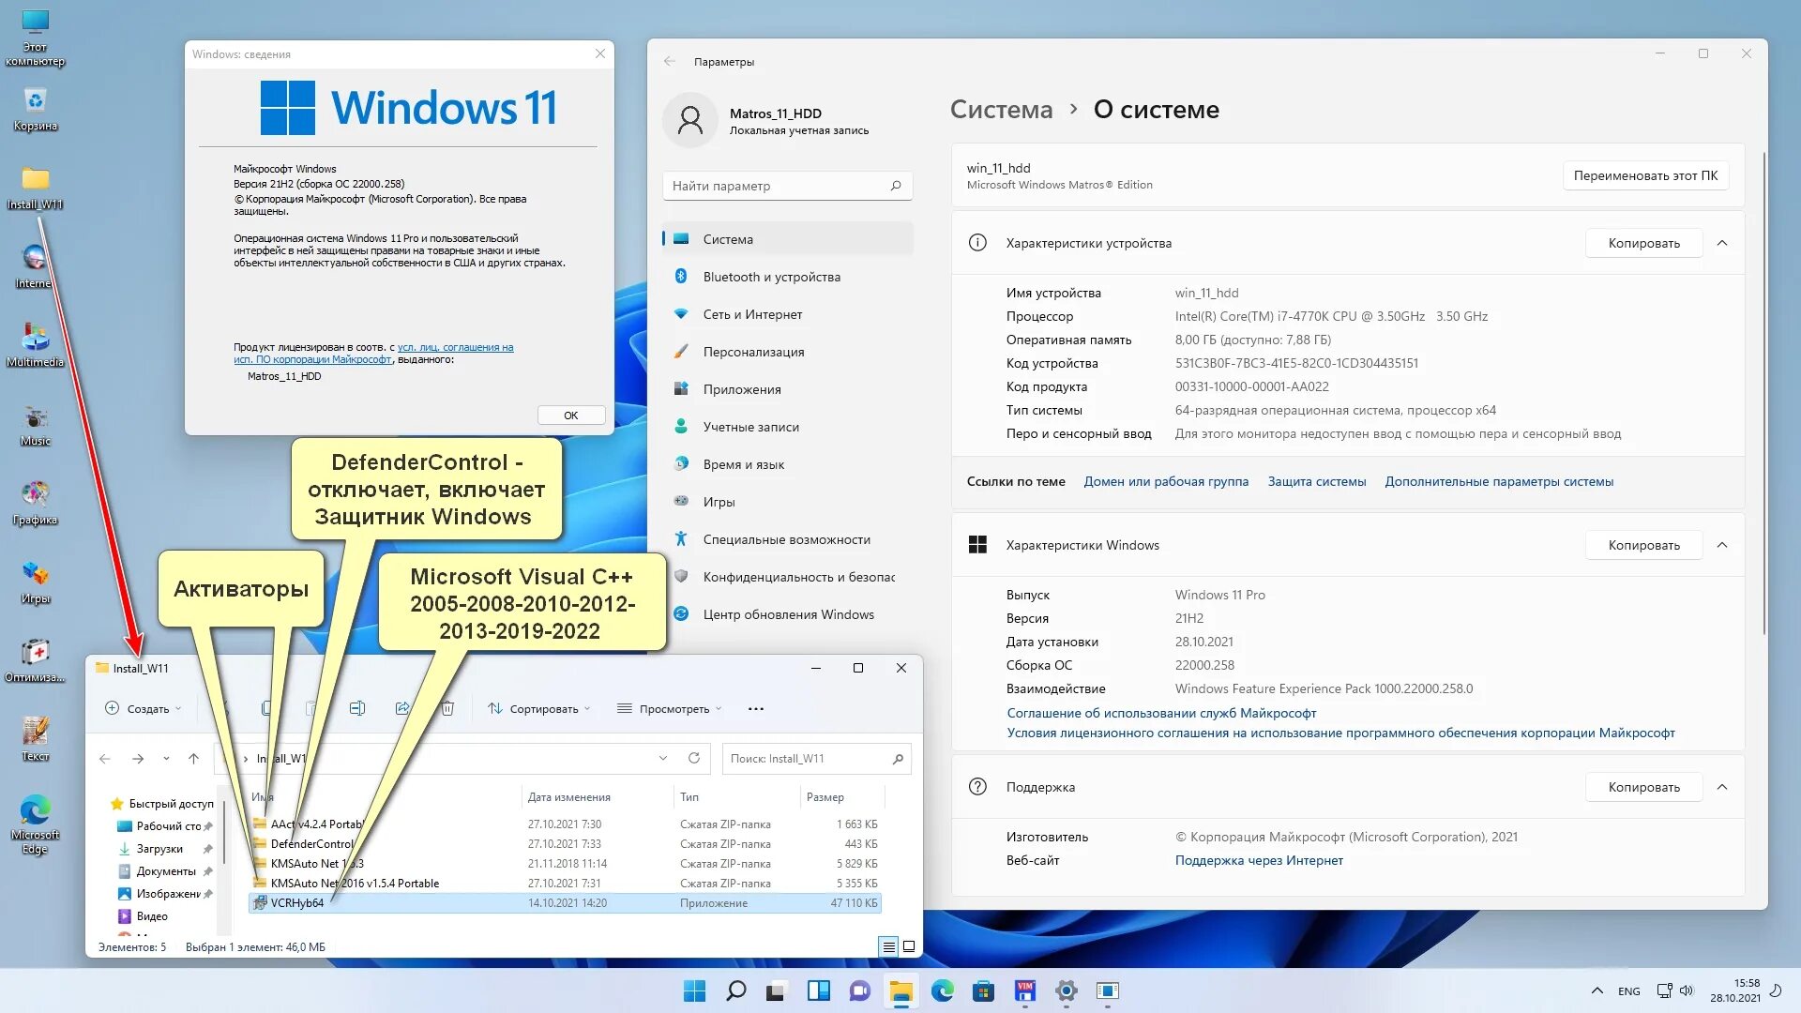Click the Переименовать этот ПК button

pos(1646,175)
